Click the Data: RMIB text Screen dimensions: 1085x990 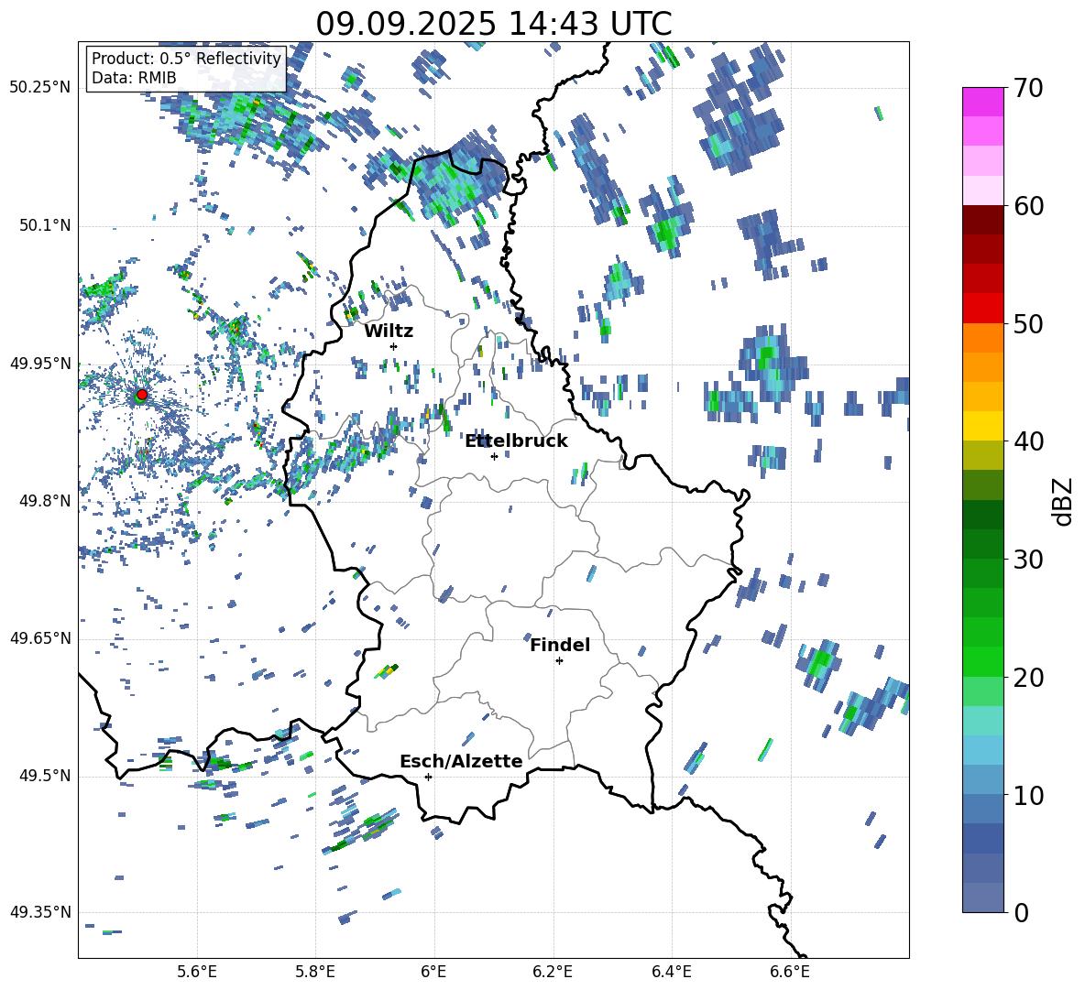coord(134,78)
